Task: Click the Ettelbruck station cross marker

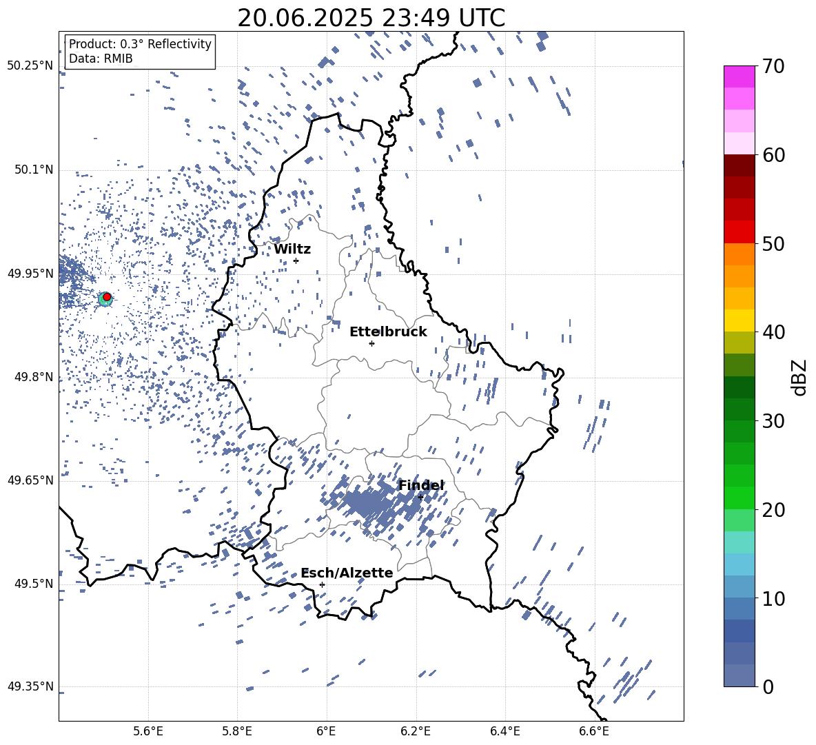Action: [x=371, y=343]
